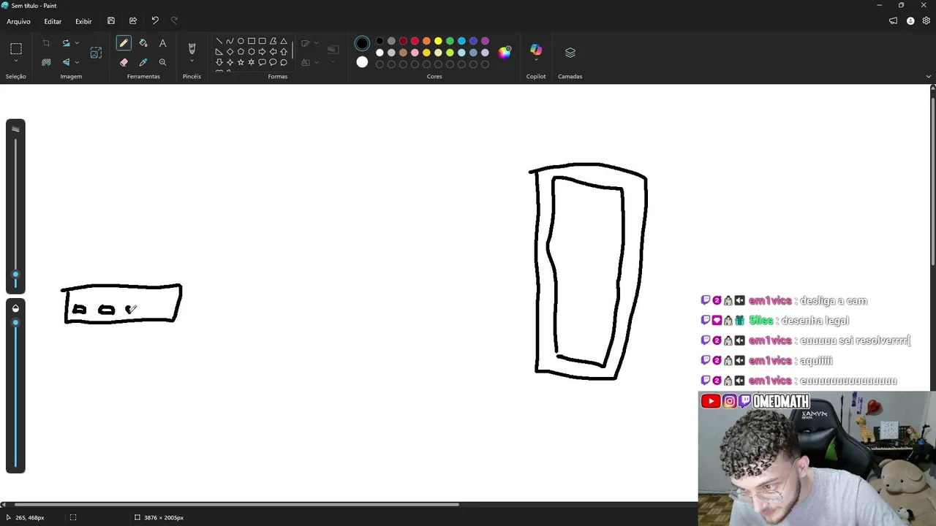Pick the pink color swatch
The image size is (936, 526).
415,53
